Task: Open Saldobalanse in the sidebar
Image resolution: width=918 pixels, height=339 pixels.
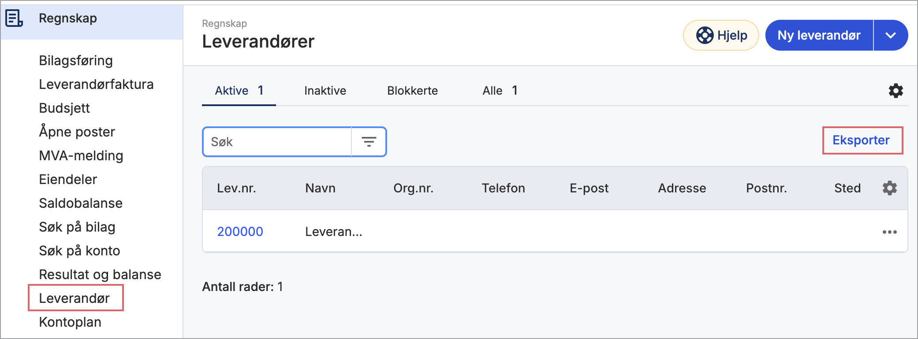Action: coord(81,203)
